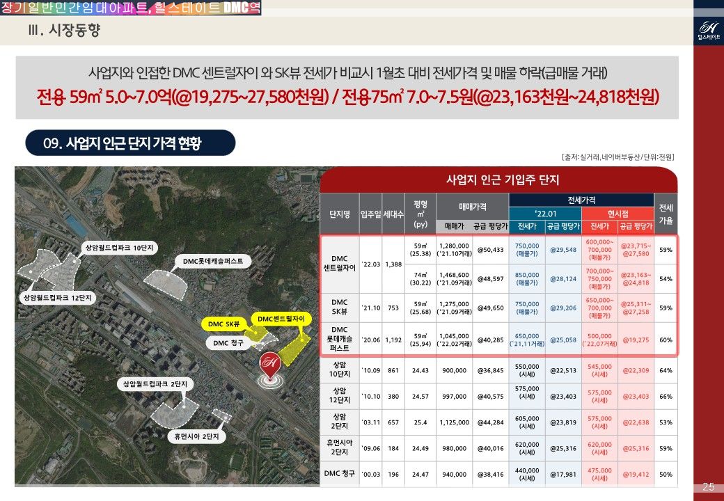724x501 pixels.
Task: Click the DMC 센트럴자이 row name cell
Action: click(x=340, y=263)
